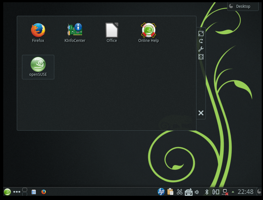Open the panel toolbox at panel edge
This screenshot has height=200, width=263.
pyautogui.click(x=259, y=192)
